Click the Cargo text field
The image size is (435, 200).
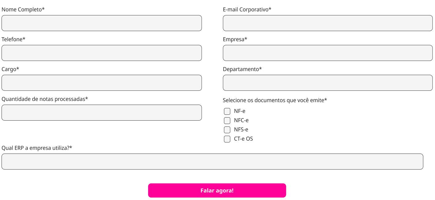[x=102, y=83]
